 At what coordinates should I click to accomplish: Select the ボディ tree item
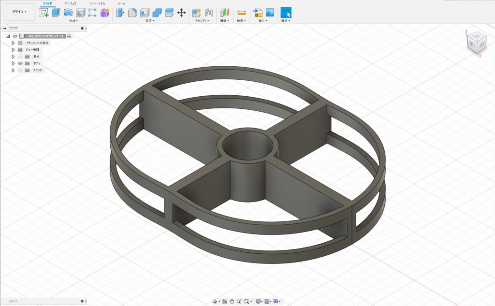coord(37,63)
